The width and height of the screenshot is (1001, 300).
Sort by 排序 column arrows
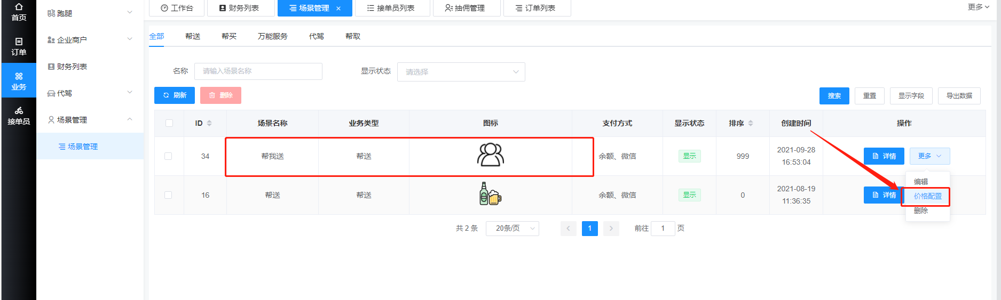751,123
